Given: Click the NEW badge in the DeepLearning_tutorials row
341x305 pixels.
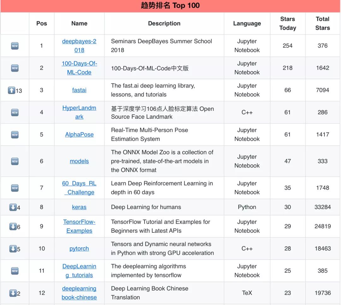Looking at the screenshot, I should point(15,271).
